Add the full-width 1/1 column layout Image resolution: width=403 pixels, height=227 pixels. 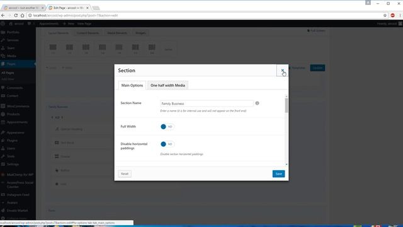pyautogui.click(x=53, y=49)
